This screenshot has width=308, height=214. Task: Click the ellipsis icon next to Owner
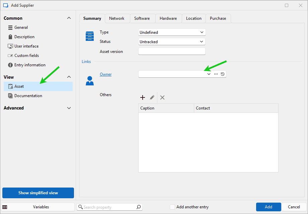tap(216, 74)
